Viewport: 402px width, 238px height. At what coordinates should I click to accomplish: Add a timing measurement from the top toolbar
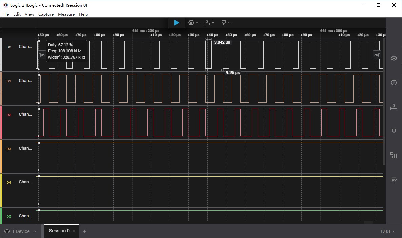point(209,23)
